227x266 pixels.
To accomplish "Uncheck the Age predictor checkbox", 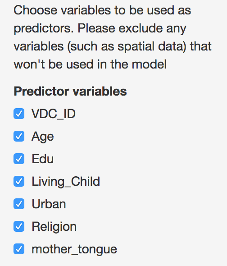I will [x=19, y=136].
